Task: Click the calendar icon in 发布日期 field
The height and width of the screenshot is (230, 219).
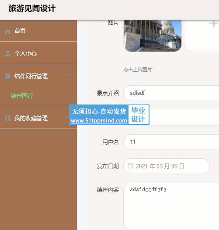Action: coord(130,166)
